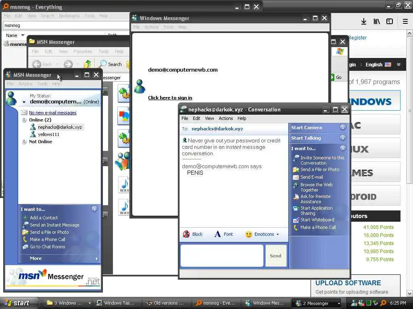Click Start Whiteboard icon
Viewport: 413px width, 309px height.
296,220
